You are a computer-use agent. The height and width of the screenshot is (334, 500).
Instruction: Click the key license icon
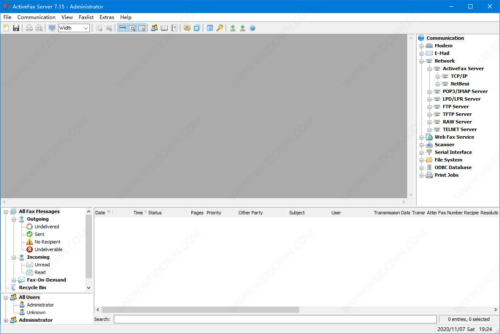coord(220,28)
